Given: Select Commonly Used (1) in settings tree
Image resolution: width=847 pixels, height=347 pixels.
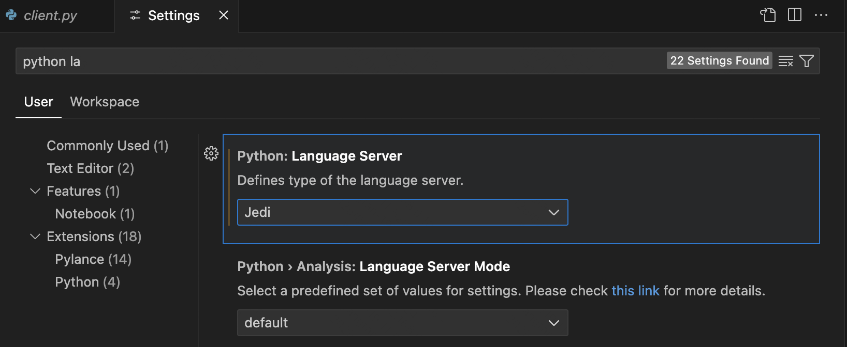Looking at the screenshot, I should [x=107, y=146].
